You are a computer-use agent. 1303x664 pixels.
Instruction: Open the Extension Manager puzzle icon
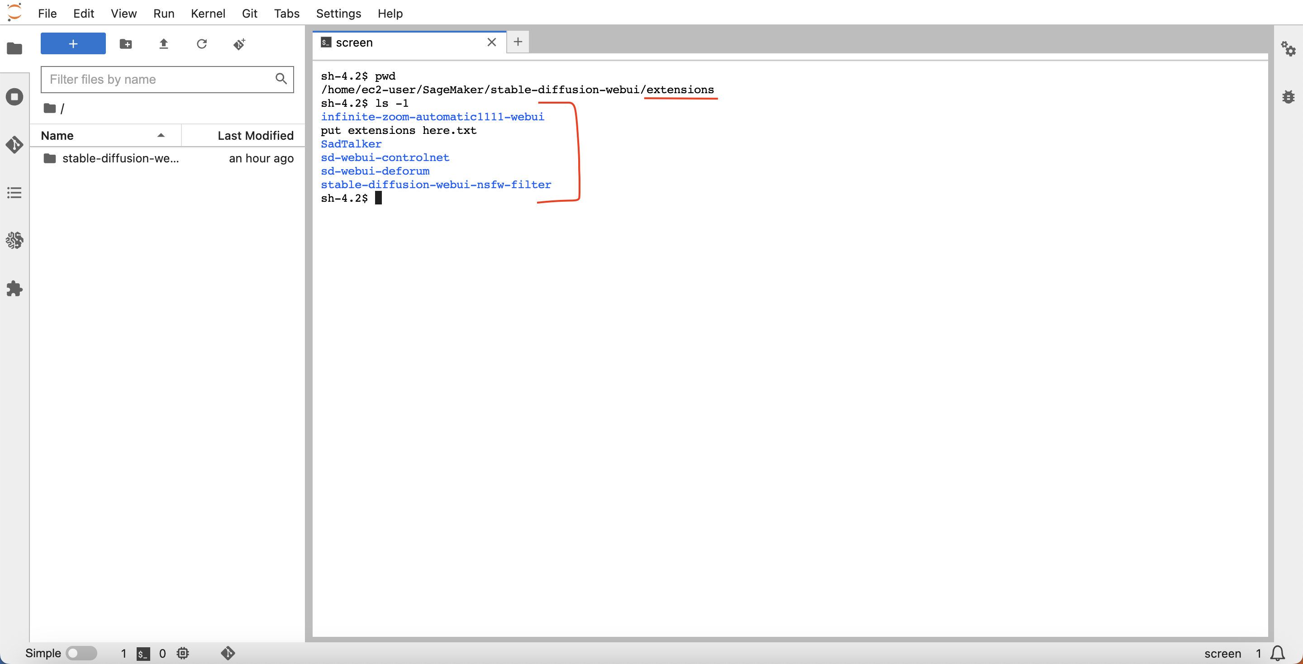(x=14, y=289)
